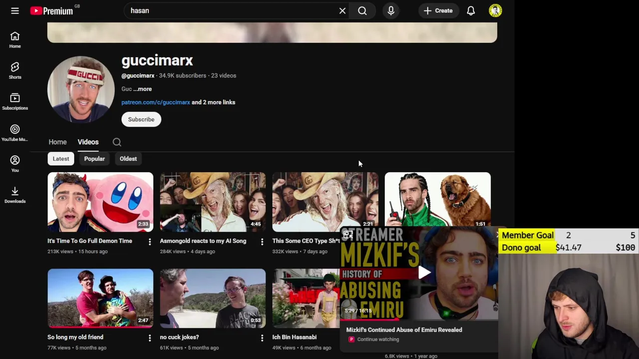Click the This Some CEO Type Sh*t title
The image size is (639, 359).
[306, 241]
